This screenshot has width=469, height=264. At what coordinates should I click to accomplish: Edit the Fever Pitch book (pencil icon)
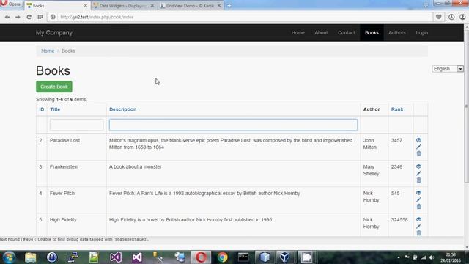click(x=418, y=199)
